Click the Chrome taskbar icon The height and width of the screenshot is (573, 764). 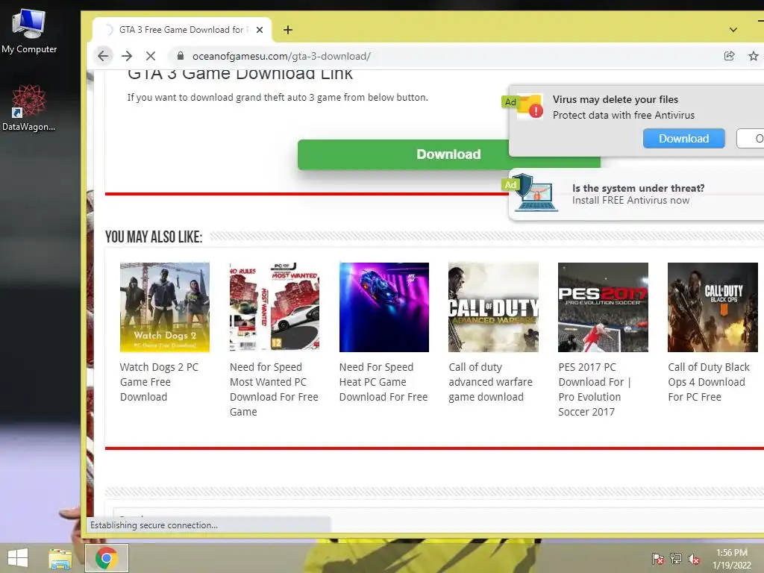point(107,558)
